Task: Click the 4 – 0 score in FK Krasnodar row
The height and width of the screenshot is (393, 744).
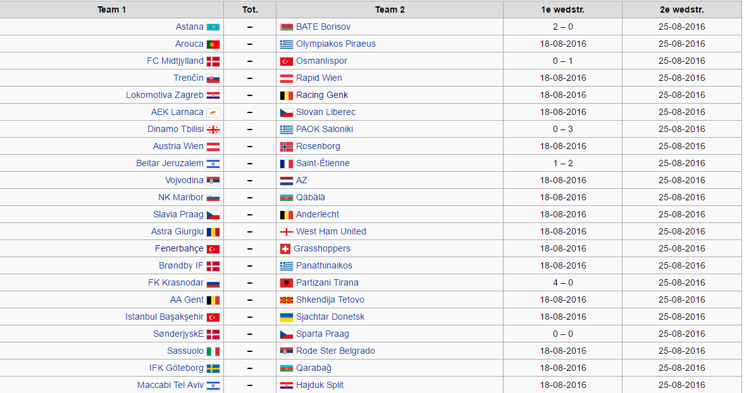Action: click(x=563, y=283)
